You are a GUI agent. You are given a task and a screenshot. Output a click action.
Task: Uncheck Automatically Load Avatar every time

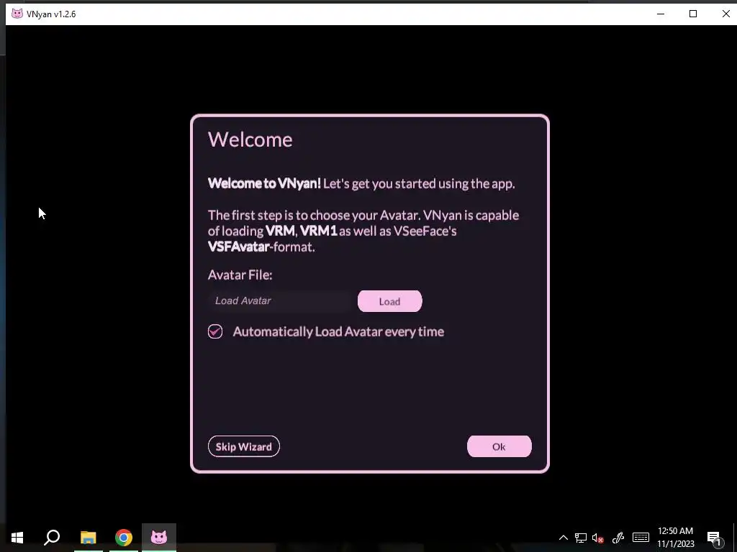pyautogui.click(x=215, y=331)
